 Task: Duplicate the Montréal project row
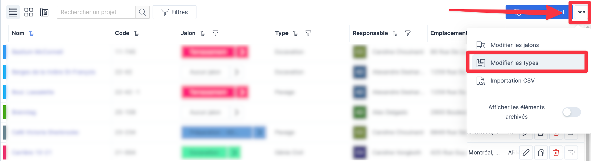click(x=541, y=153)
